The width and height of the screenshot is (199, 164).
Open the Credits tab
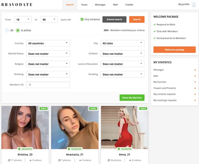tap(129, 5)
